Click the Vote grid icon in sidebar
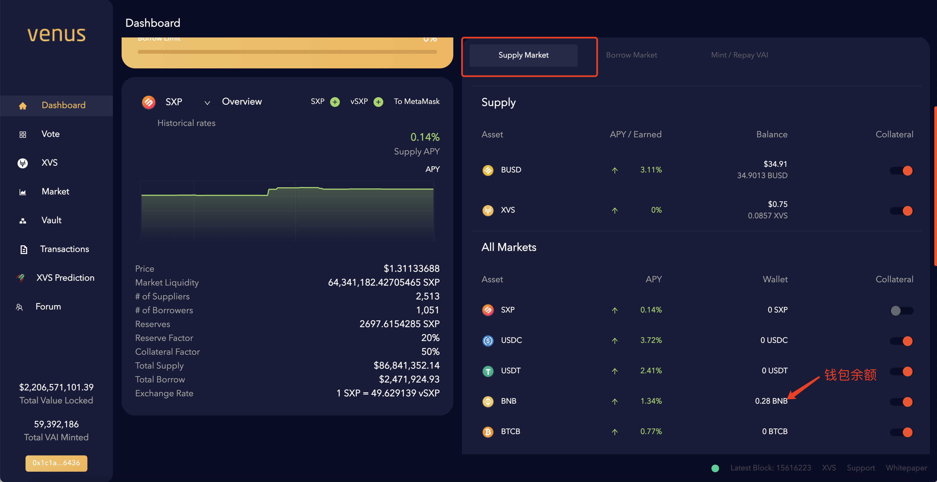The height and width of the screenshot is (482, 937). coord(23,134)
